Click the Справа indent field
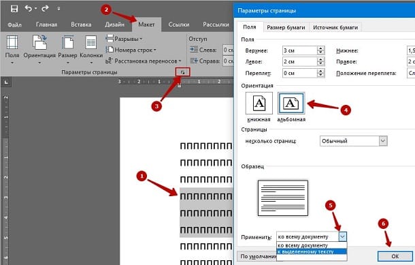 (228, 61)
